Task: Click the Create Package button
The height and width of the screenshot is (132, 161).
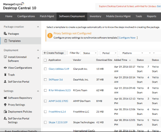Action: tap(54, 53)
